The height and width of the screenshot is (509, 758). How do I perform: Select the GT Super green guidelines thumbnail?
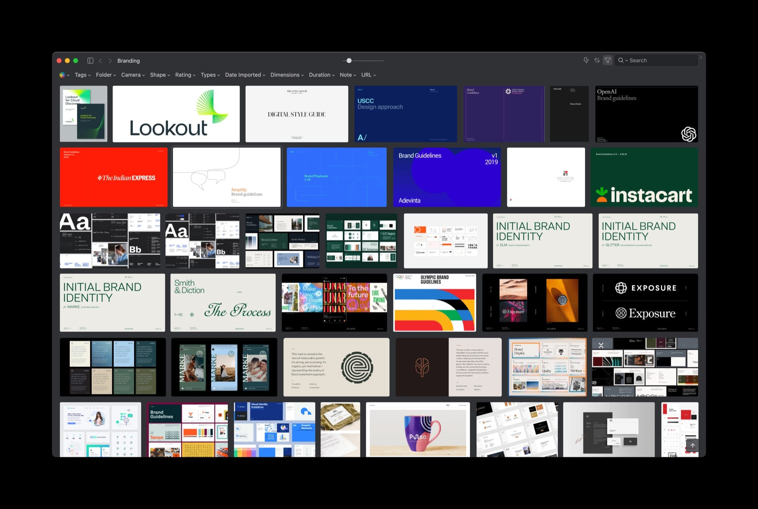click(362, 241)
